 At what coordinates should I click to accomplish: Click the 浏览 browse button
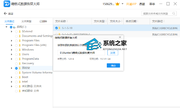pos(113,53)
